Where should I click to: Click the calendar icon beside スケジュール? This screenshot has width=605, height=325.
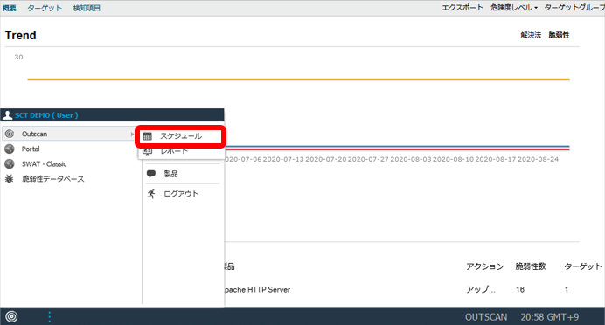pos(148,136)
